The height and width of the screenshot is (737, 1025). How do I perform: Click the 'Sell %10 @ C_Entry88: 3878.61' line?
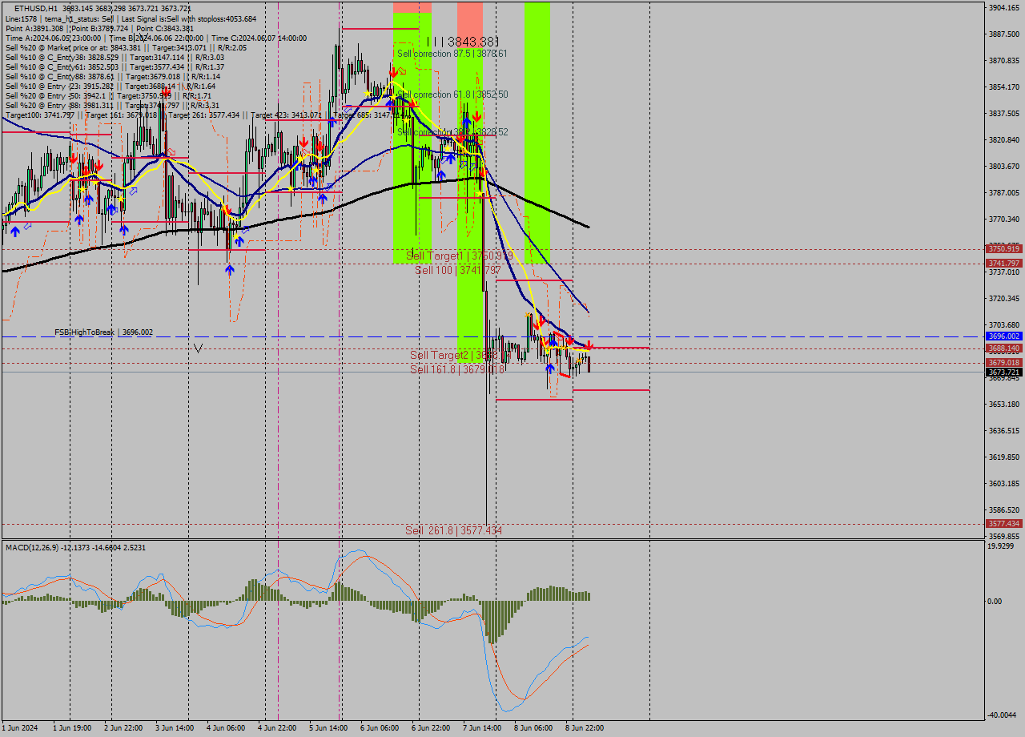point(112,76)
